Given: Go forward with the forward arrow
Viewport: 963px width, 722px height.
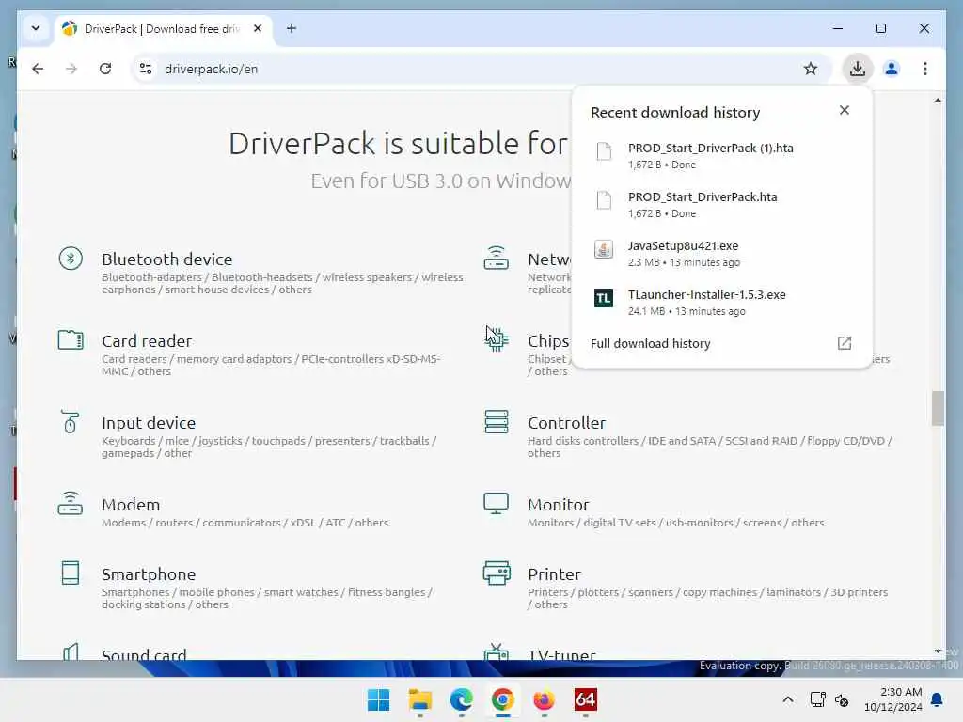Looking at the screenshot, I should point(71,69).
